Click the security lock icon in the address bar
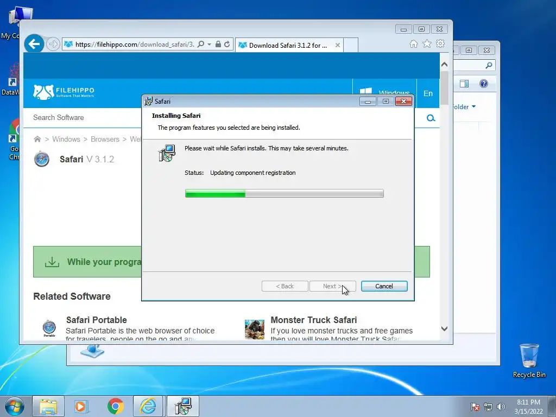 218,45
